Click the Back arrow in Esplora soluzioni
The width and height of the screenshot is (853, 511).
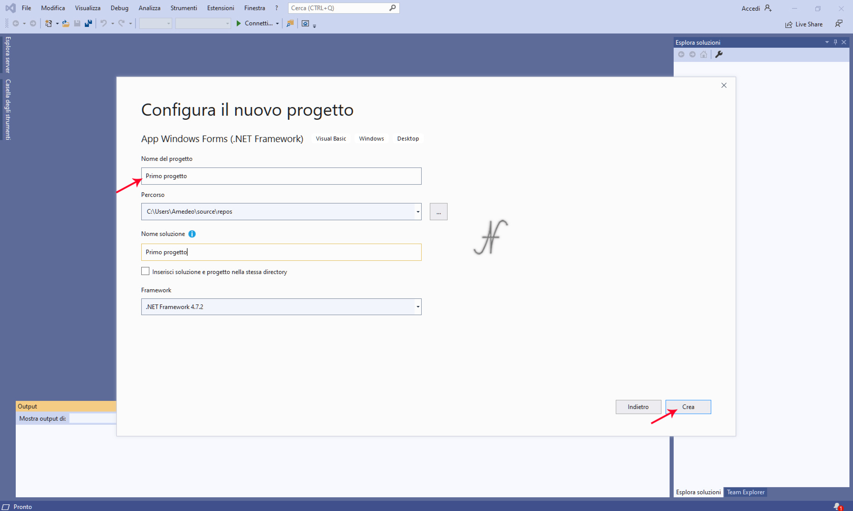point(681,54)
